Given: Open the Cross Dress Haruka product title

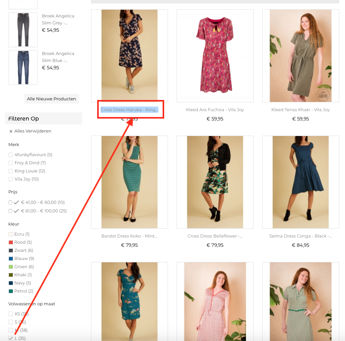Looking at the screenshot, I should click(x=129, y=110).
